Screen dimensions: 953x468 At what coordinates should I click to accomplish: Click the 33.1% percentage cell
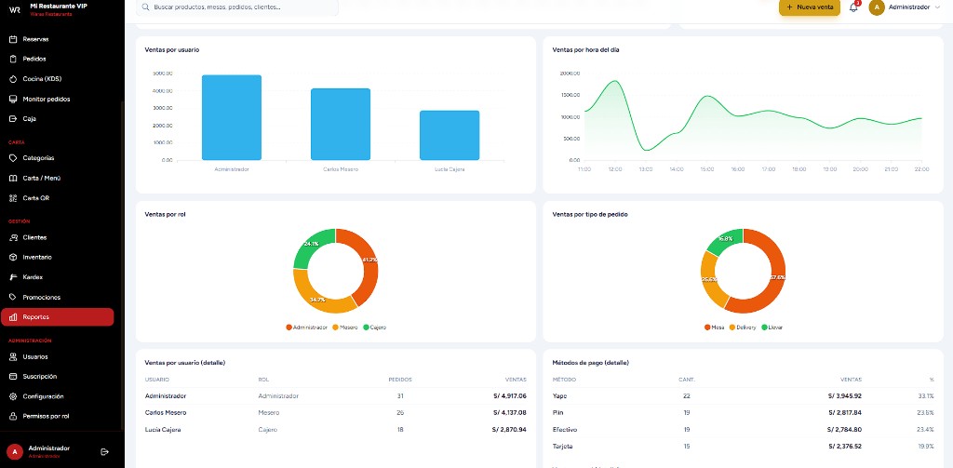pos(926,395)
